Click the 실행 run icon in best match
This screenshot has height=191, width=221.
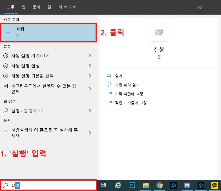tap(8, 31)
